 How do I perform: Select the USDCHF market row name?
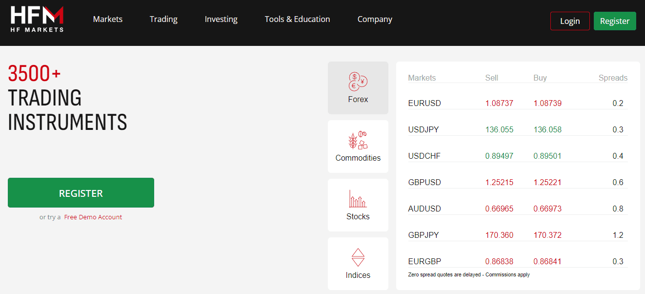pyautogui.click(x=424, y=156)
